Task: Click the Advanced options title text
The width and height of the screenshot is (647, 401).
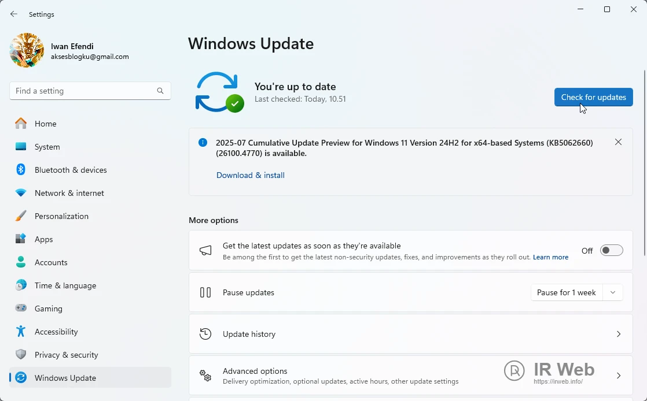Action: click(255, 371)
